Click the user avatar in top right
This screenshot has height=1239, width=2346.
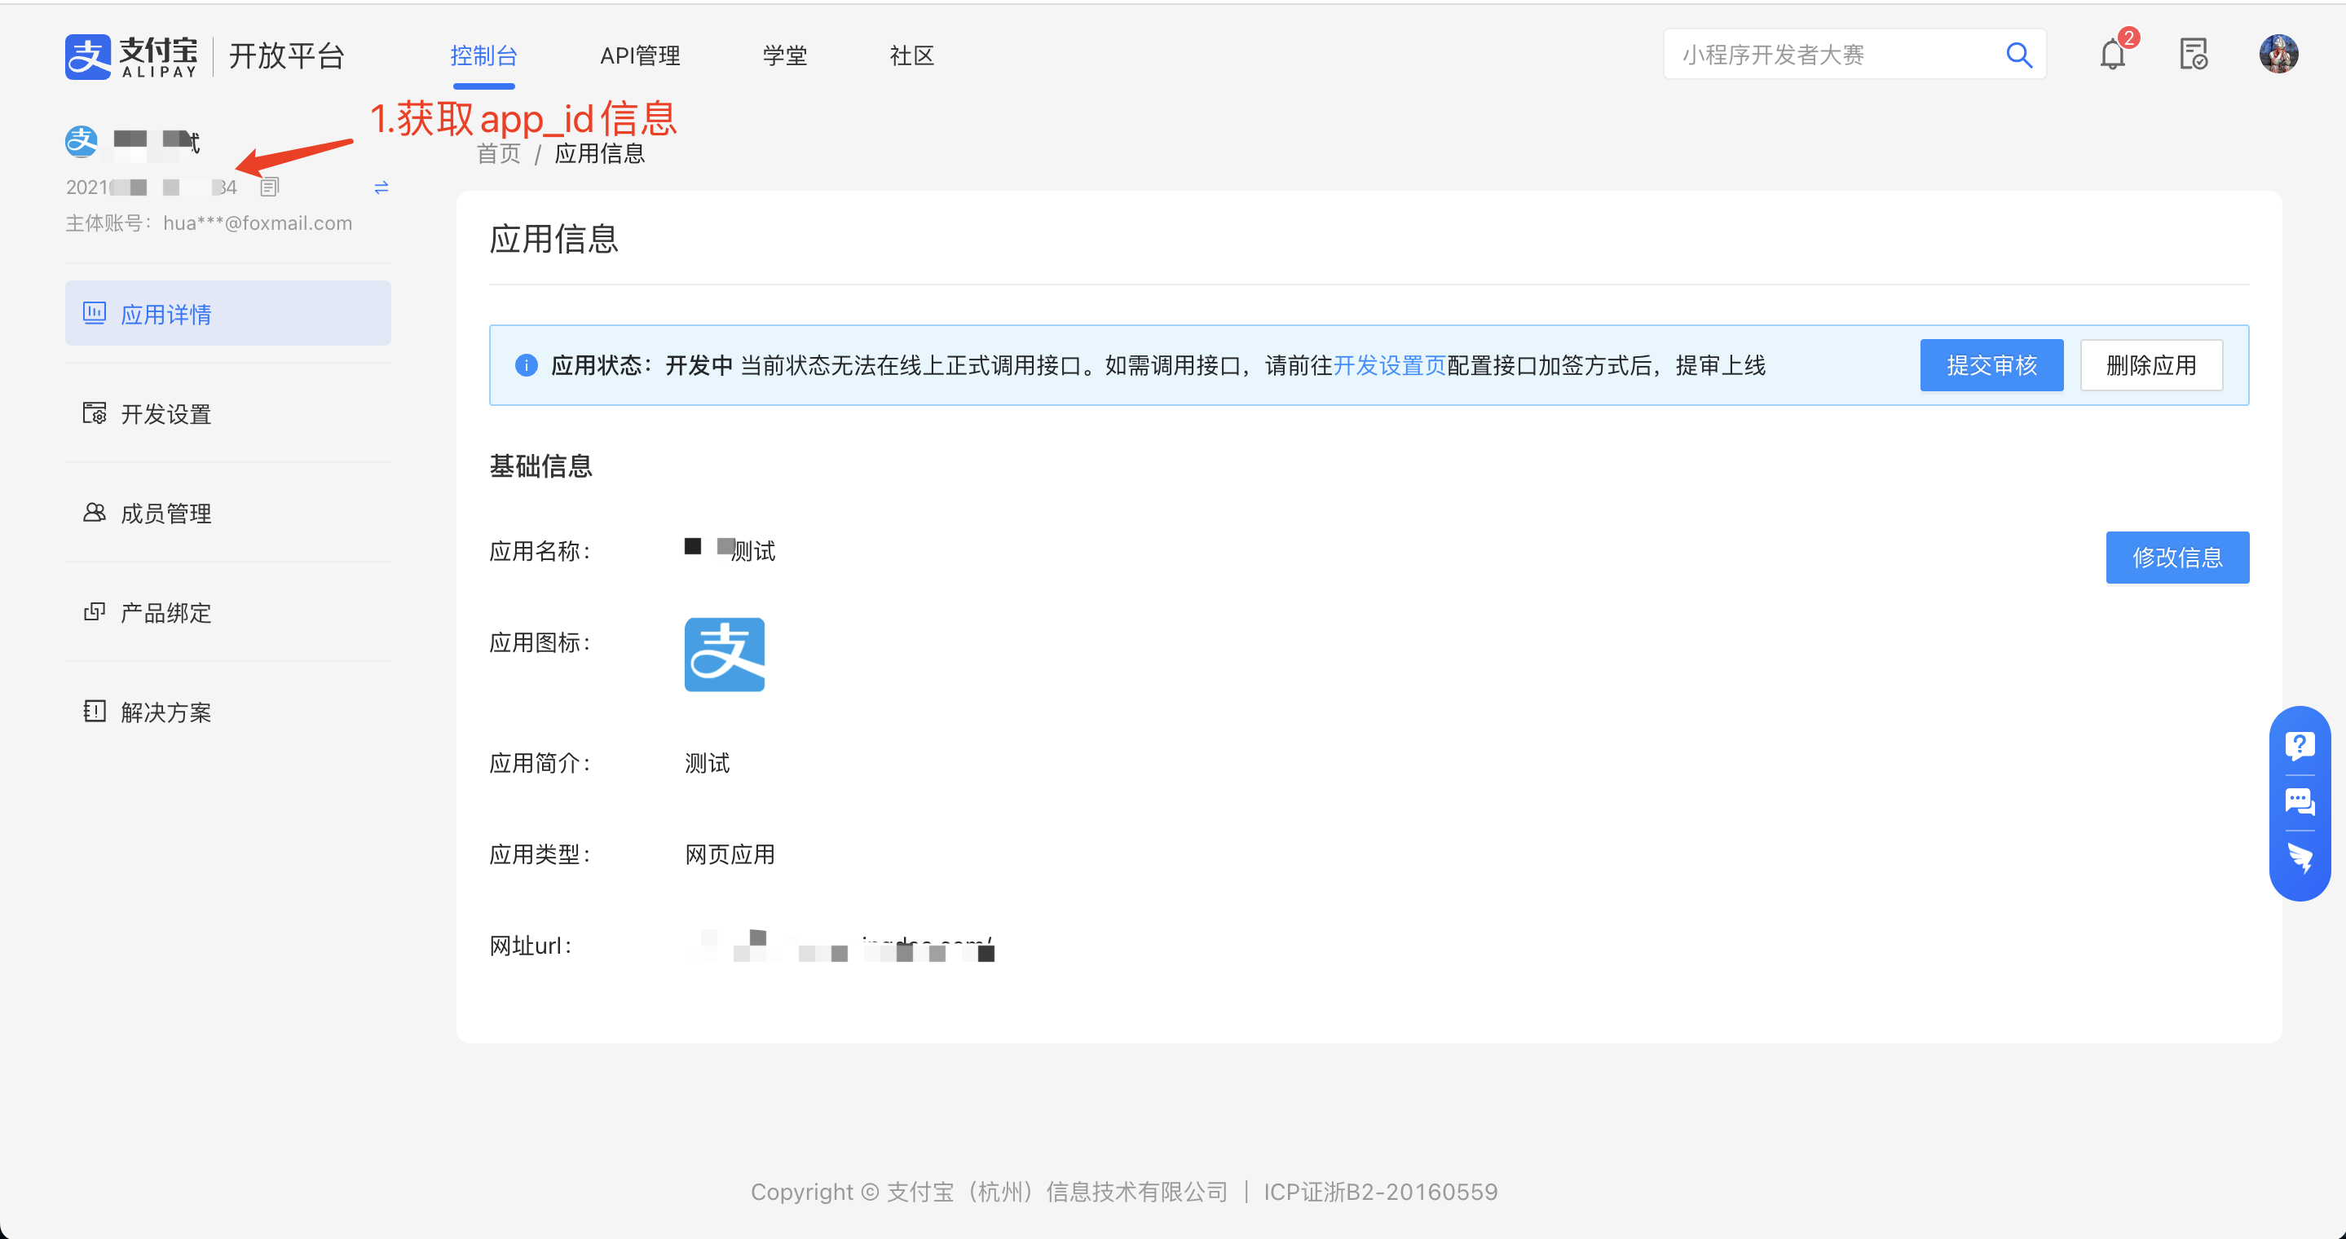(x=2278, y=55)
